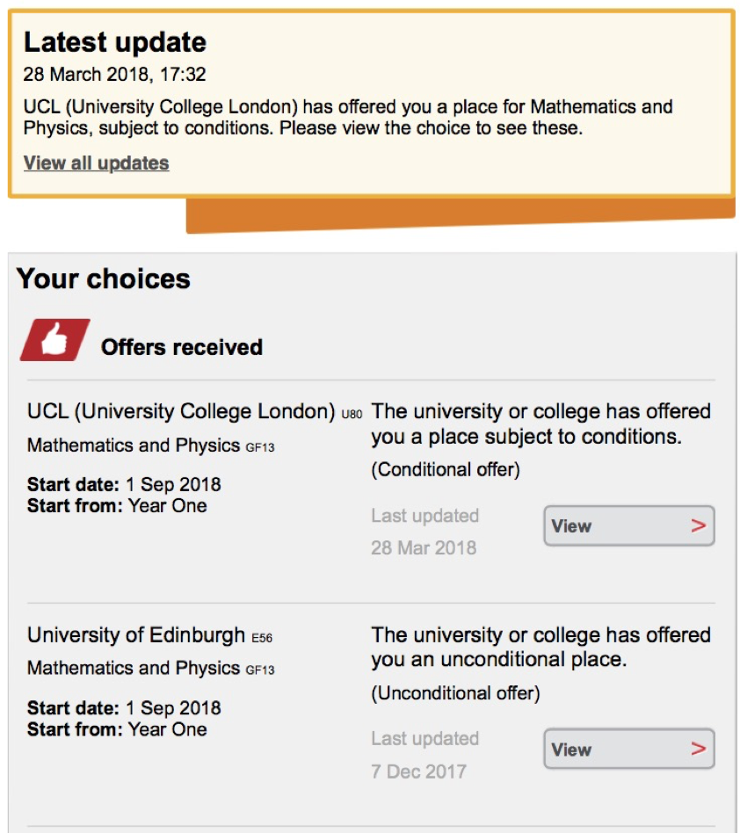740x833 pixels.
Task: Click the thumbs-up Offers received icon
Action: [x=54, y=340]
